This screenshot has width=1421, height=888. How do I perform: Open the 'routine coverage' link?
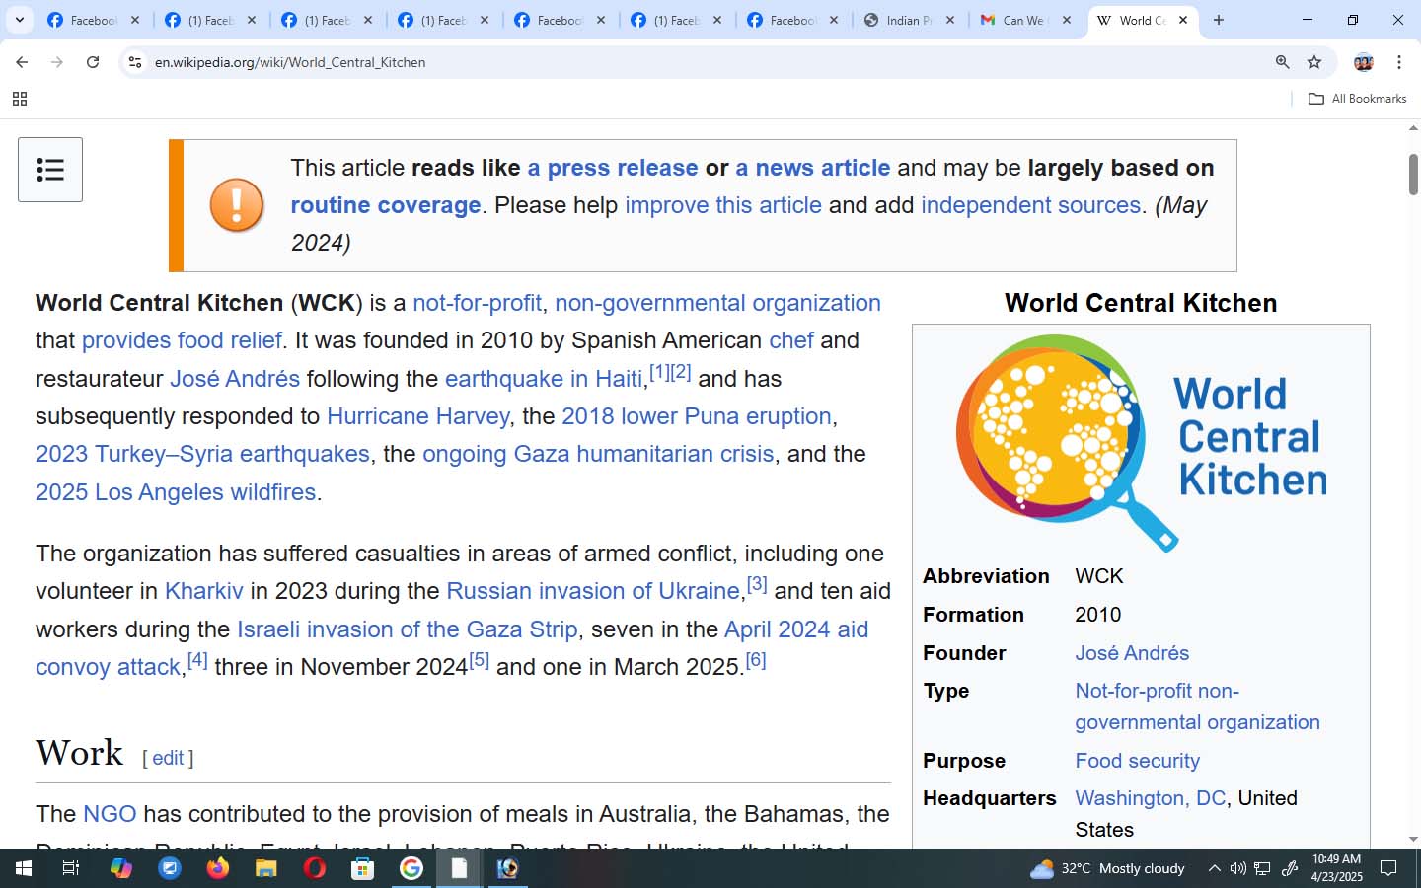click(x=386, y=205)
